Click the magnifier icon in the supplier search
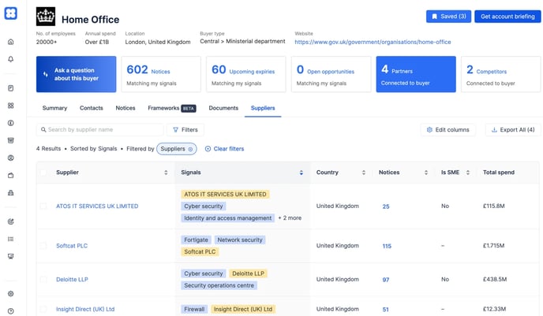Viewport: 543px width, 316px height. tap(43, 130)
